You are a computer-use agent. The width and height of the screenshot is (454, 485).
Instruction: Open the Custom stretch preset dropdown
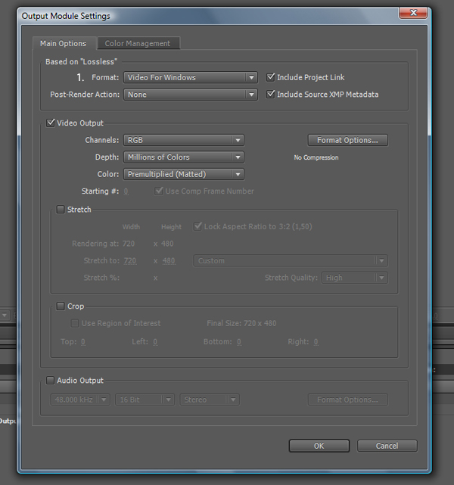(290, 261)
